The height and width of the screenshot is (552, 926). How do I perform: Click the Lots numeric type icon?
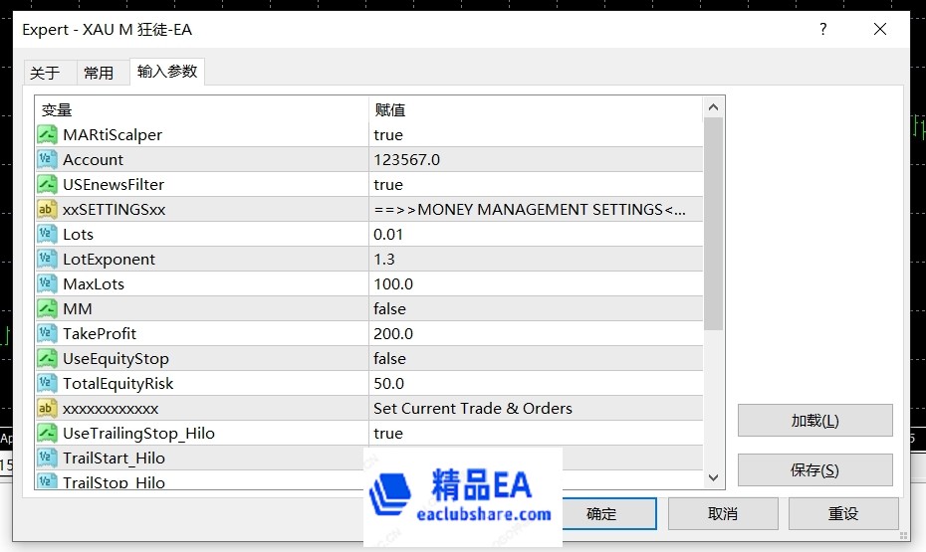tap(47, 234)
